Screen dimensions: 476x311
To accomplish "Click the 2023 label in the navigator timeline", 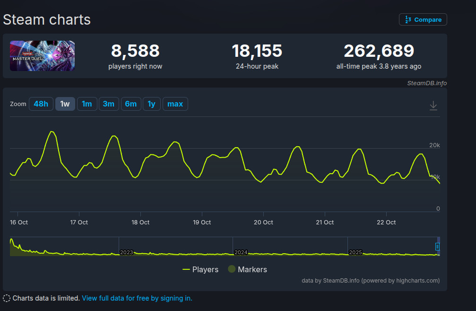I will click(x=127, y=252).
